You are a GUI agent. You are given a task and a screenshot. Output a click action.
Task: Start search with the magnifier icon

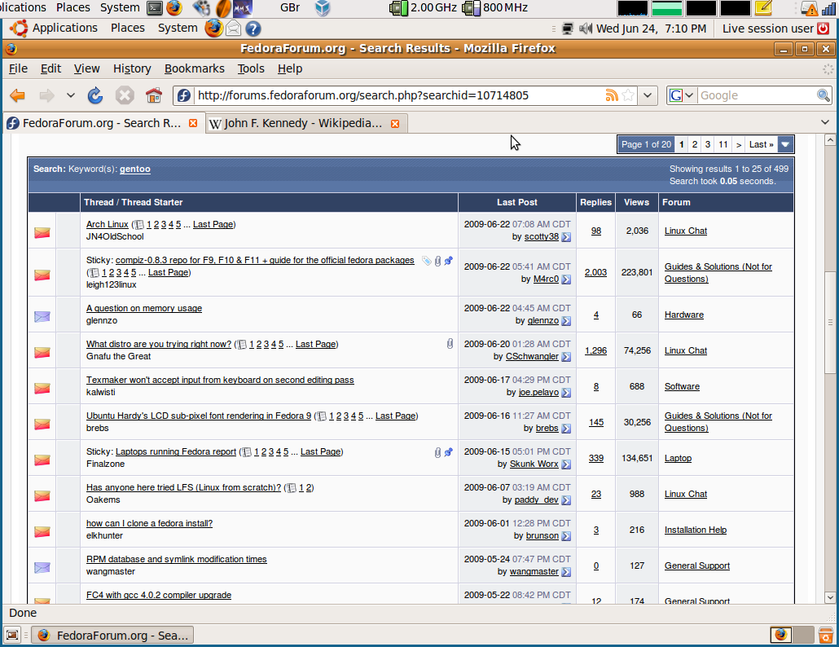(x=824, y=95)
